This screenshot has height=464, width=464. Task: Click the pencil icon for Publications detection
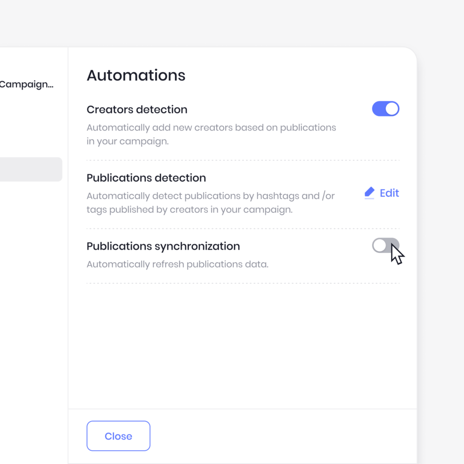click(x=369, y=193)
